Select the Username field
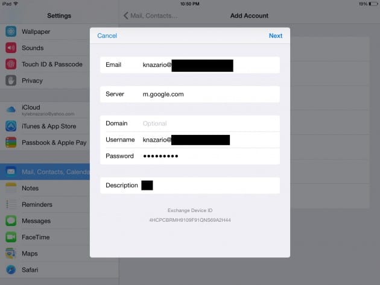 pos(190,140)
